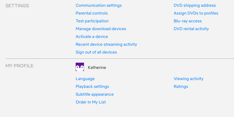Click the My Profile section heading
This screenshot has height=117, width=234.
(x=19, y=66)
